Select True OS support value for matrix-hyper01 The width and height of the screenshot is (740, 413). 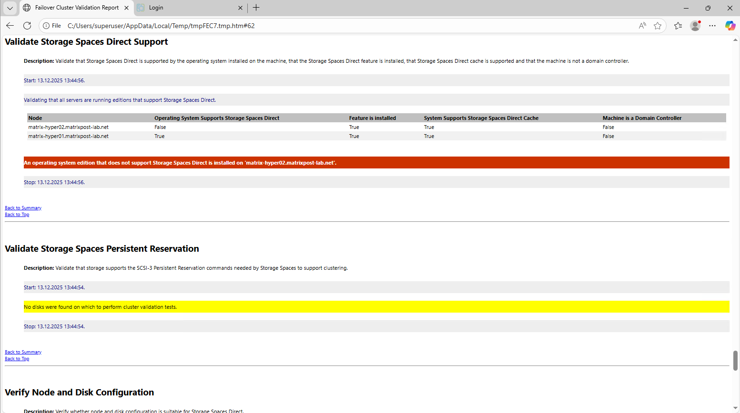pyautogui.click(x=159, y=136)
